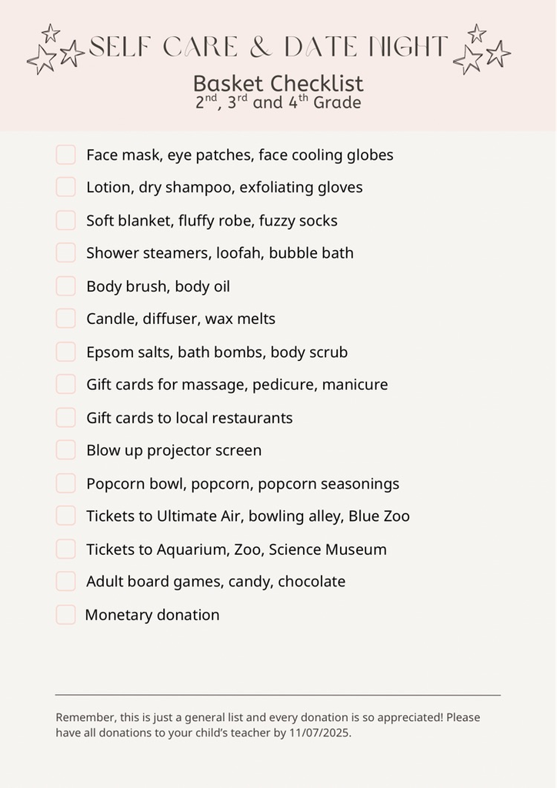This screenshot has height=788, width=557.
Task: Tick the Candle, diffuser, wax melts box
Action: point(65,319)
